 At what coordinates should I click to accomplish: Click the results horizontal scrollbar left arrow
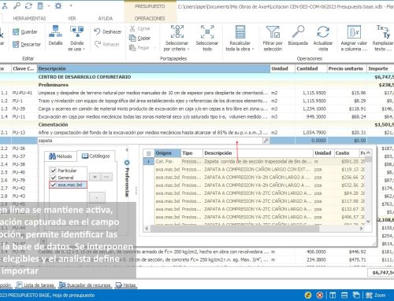tap(147, 229)
